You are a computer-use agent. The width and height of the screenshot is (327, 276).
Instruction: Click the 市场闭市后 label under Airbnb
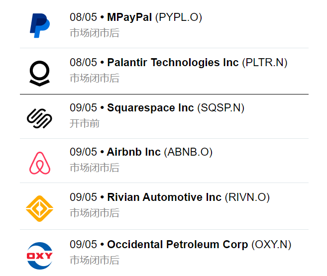point(95,168)
